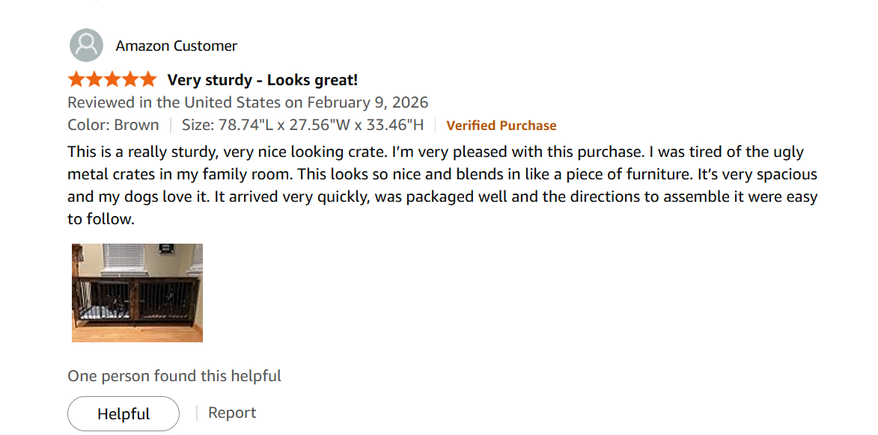878x435 pixels.
Task: Click the reviewer name 'Amazon Customer'
Action: [x=176, y=45]
